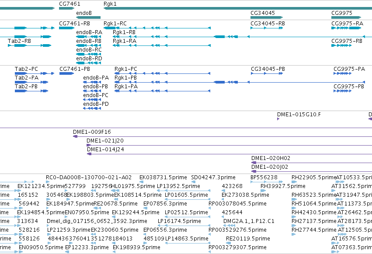Click the Dmel_dig_017156_0652_3592.3prime EST
This screenshot has height=254, width=372.
pos(49,226)
